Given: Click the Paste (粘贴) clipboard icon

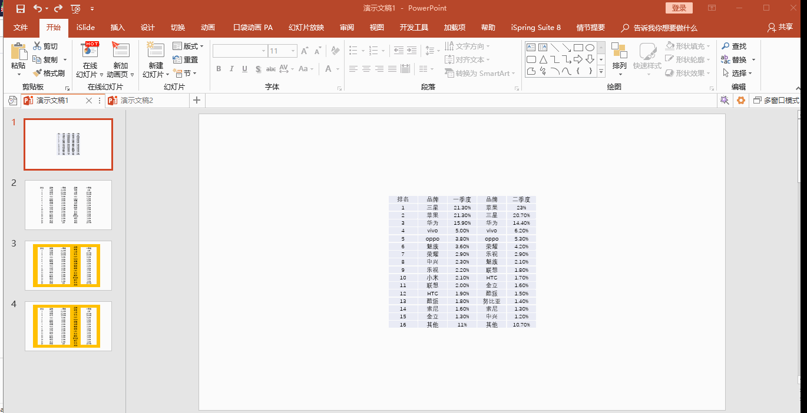Looking at the screenshot, I should [19, 51].
